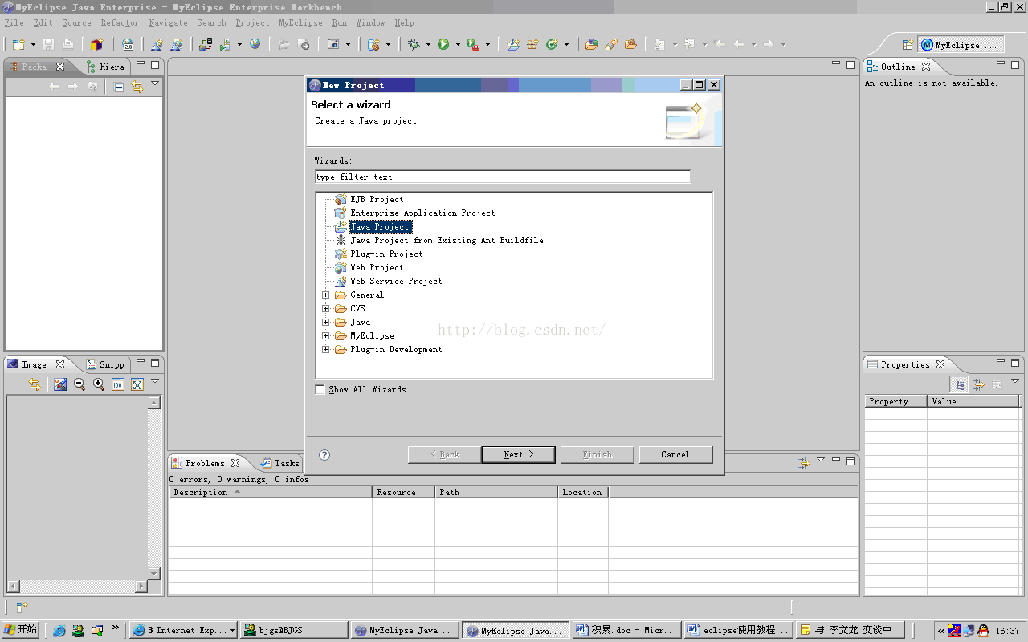The width and height of the screenshot is (1028, 642).
Task: Expand the MyEclipse folder in wizard tree
Action: (326, 335)
